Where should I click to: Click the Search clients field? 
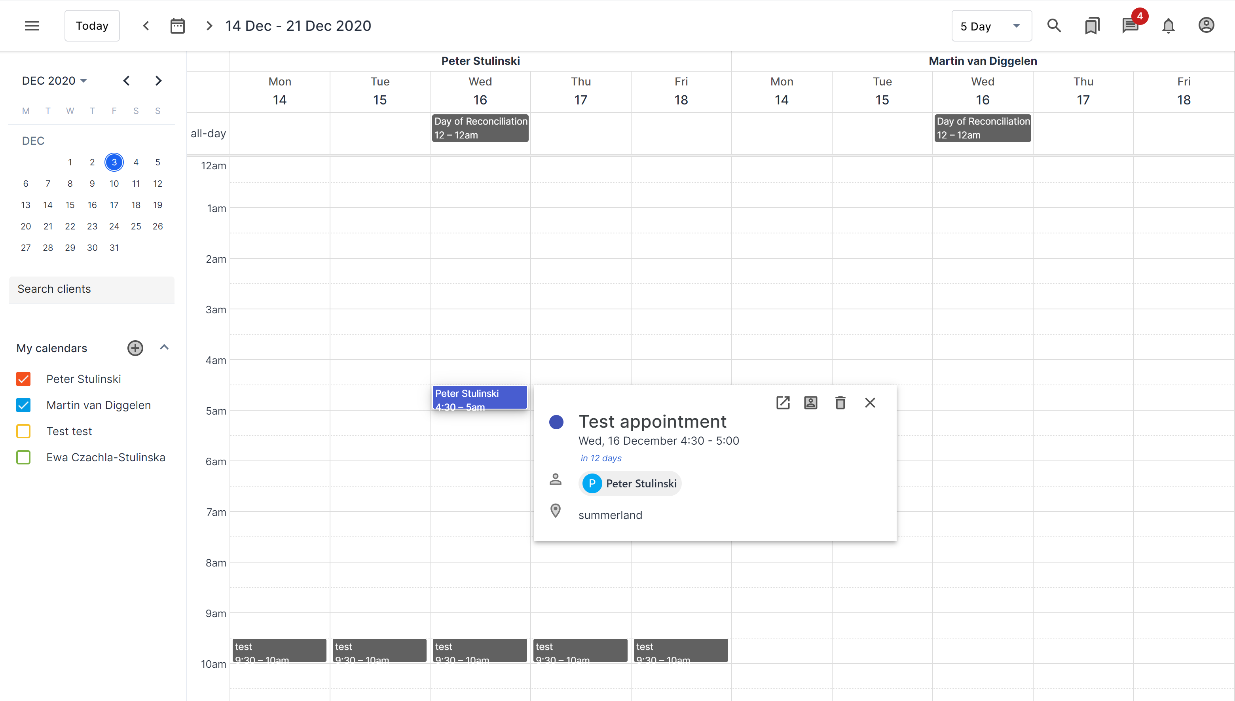[91, 289]
